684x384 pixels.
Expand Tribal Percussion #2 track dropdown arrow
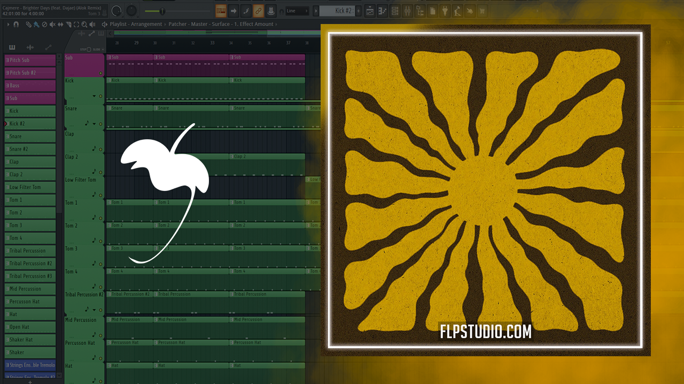pyautogui.click(x=94, y=310)
